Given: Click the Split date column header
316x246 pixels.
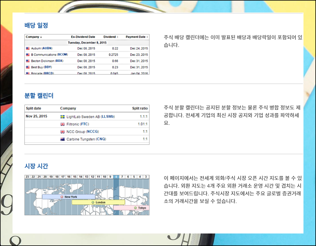Looking at the screenshot, I should tap(34, 108).
